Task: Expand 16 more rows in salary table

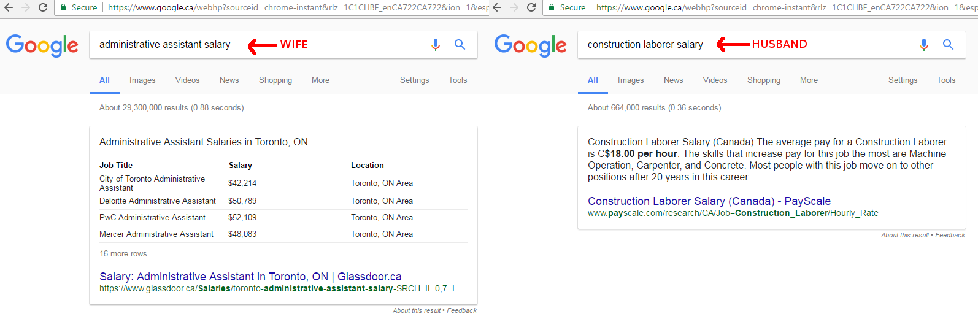Action: click(123, 253)
